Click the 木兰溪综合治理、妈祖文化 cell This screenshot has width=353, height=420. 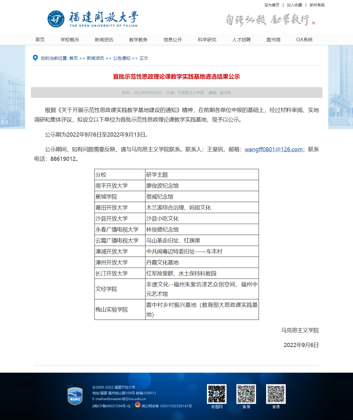click(202, 208)
